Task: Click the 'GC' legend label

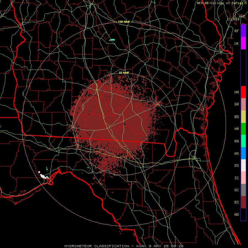Action: click(237, 190)
